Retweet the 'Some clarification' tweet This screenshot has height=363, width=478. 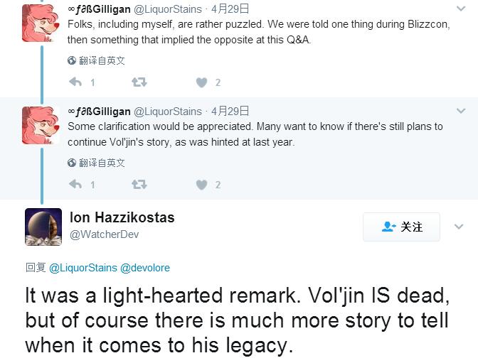139,185
